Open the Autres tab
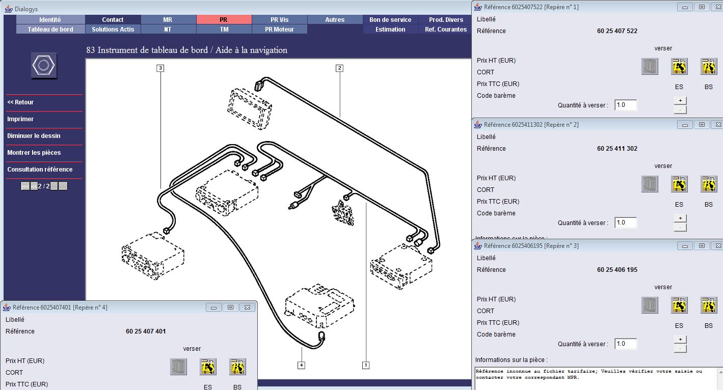The image size is (723, 390). 335,19
